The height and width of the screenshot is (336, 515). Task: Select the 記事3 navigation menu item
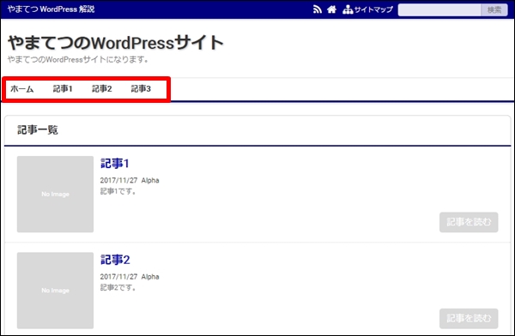[141, 89]
